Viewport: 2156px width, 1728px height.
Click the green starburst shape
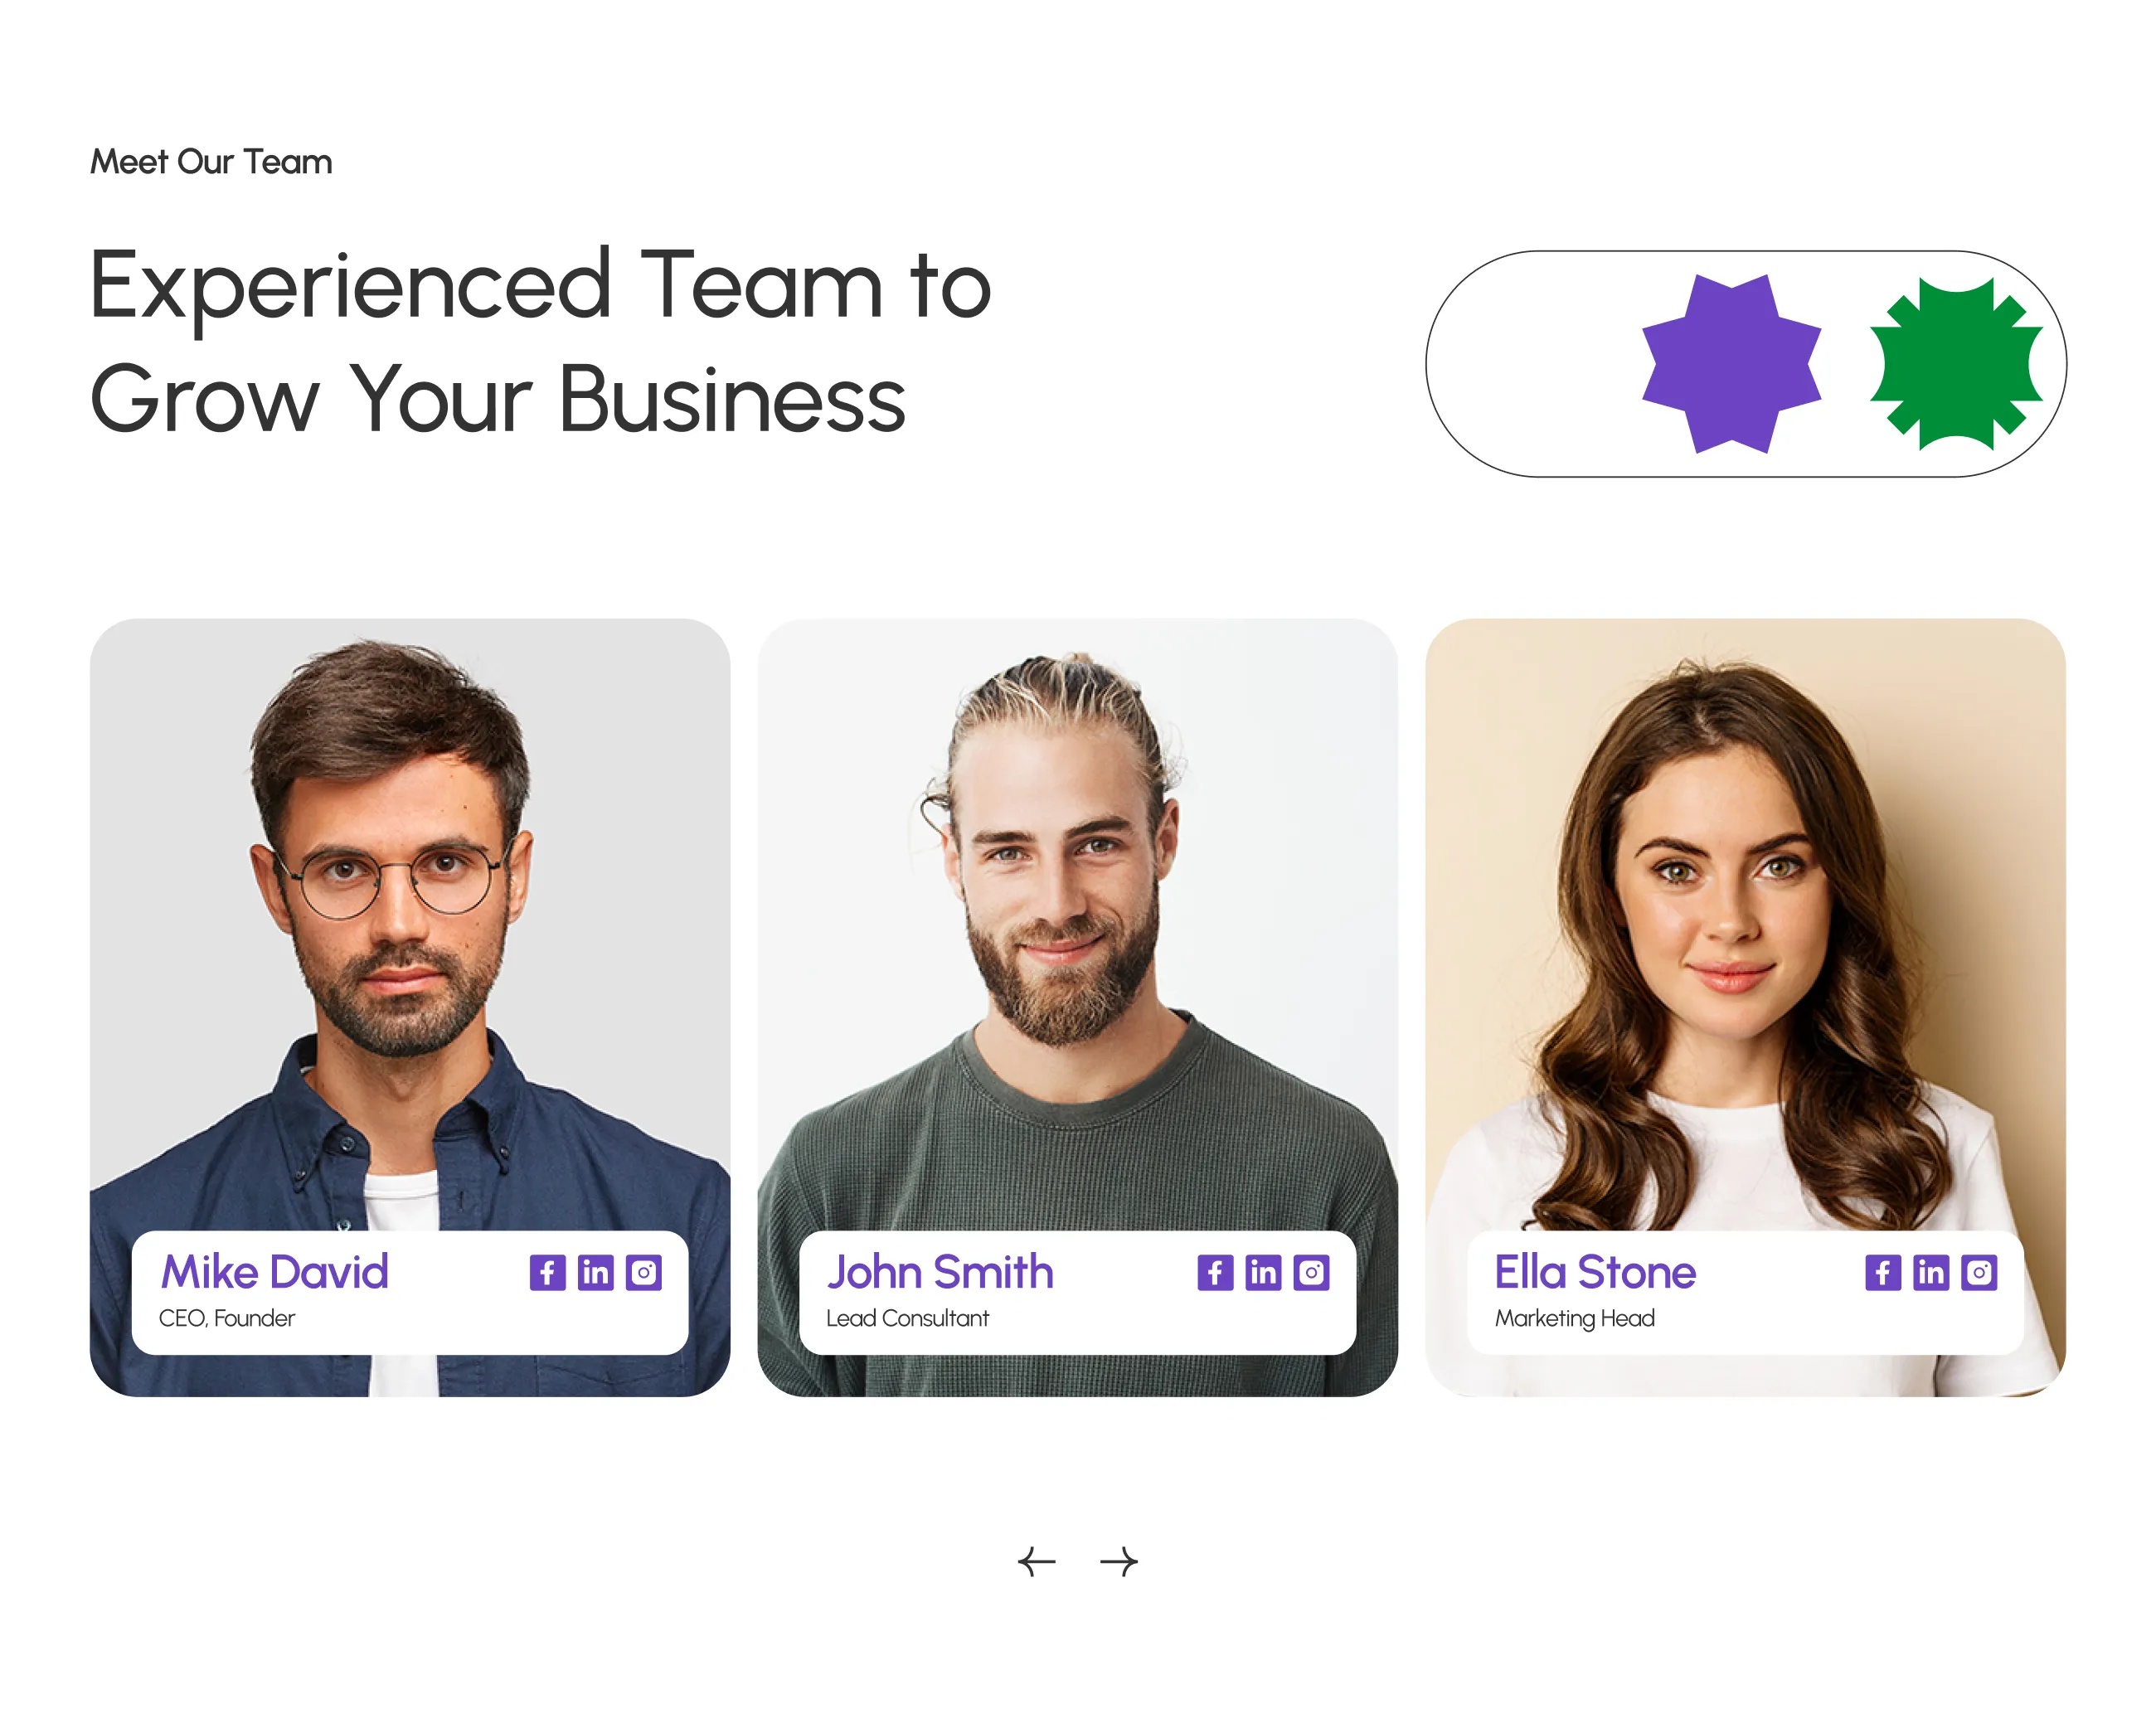point(1956,364)
